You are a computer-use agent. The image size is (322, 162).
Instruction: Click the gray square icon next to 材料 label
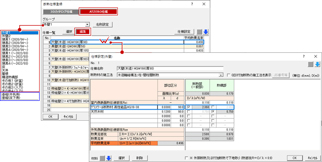(102, 158)
